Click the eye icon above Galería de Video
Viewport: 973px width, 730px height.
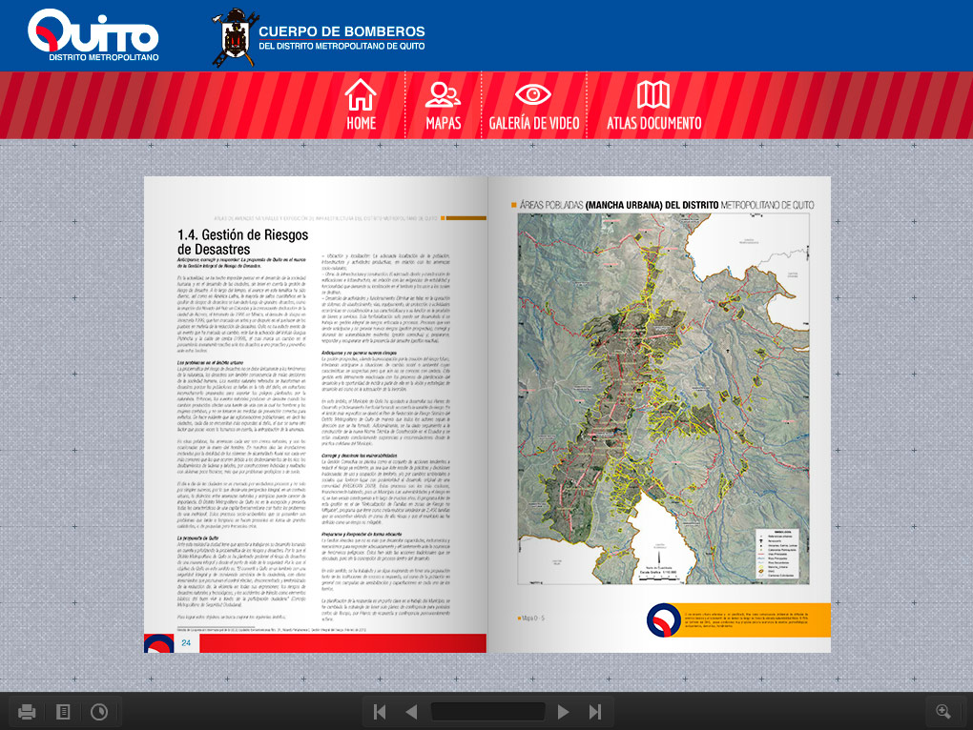(533, 94)
